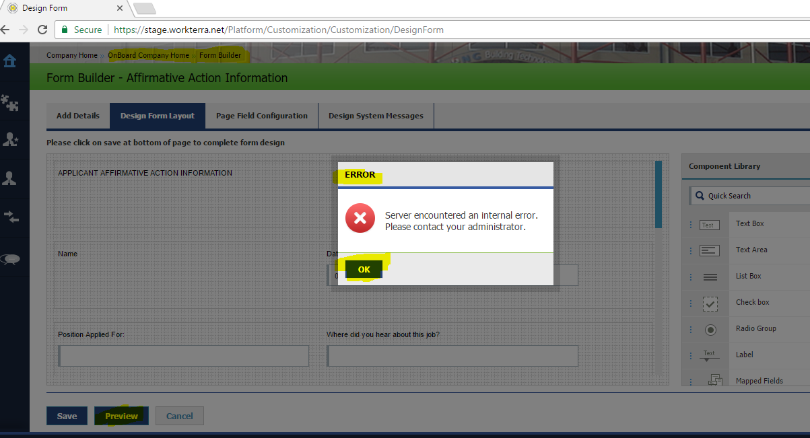The image size is (810, 438).
Task: Select the Label component icon
Action: pos(710,355)
